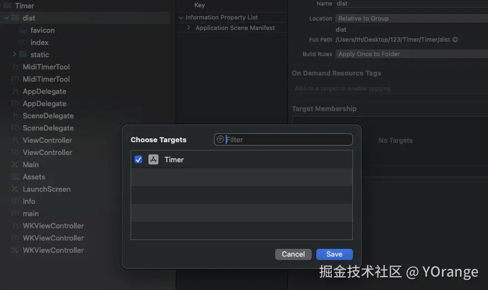
Task: Click the Timer app target icon
Action: (153, 159)
